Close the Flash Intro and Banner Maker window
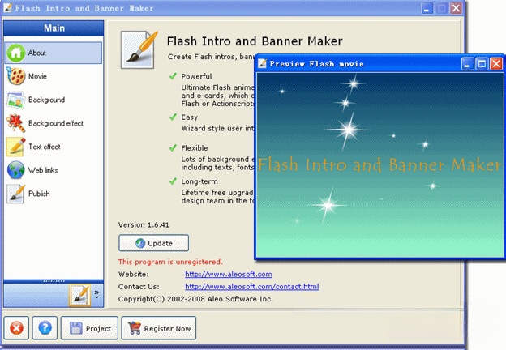 tap(456, 8)
